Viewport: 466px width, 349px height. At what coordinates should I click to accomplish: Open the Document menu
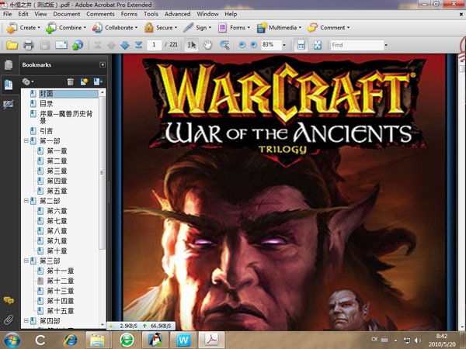tap(67, 14)
